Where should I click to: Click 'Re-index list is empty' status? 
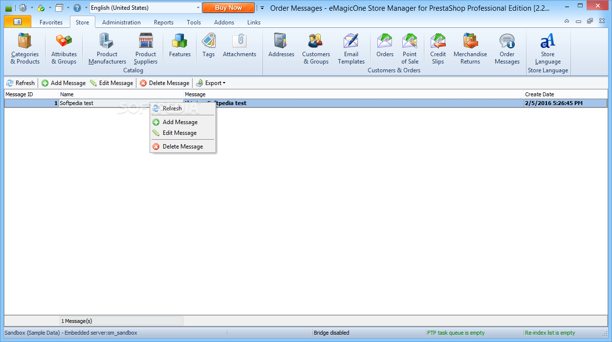[550, 333]
